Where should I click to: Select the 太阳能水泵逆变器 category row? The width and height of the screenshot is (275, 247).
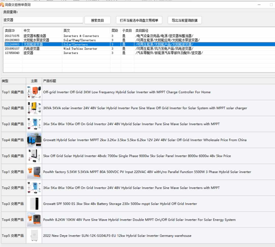click(36, 40)
